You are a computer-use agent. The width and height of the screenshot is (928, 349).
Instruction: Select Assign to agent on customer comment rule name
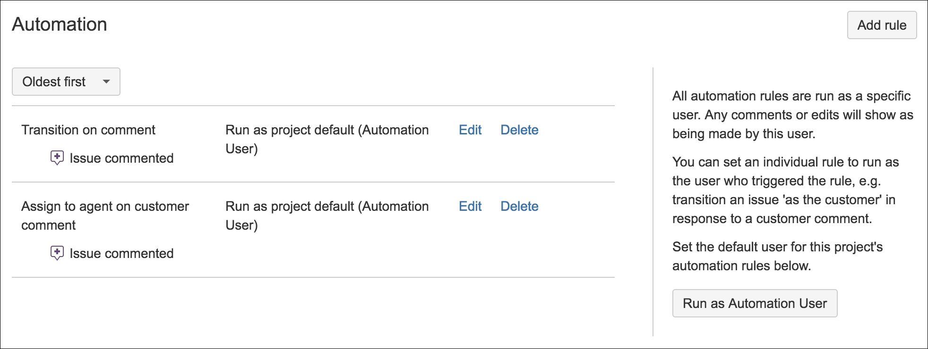105,216
